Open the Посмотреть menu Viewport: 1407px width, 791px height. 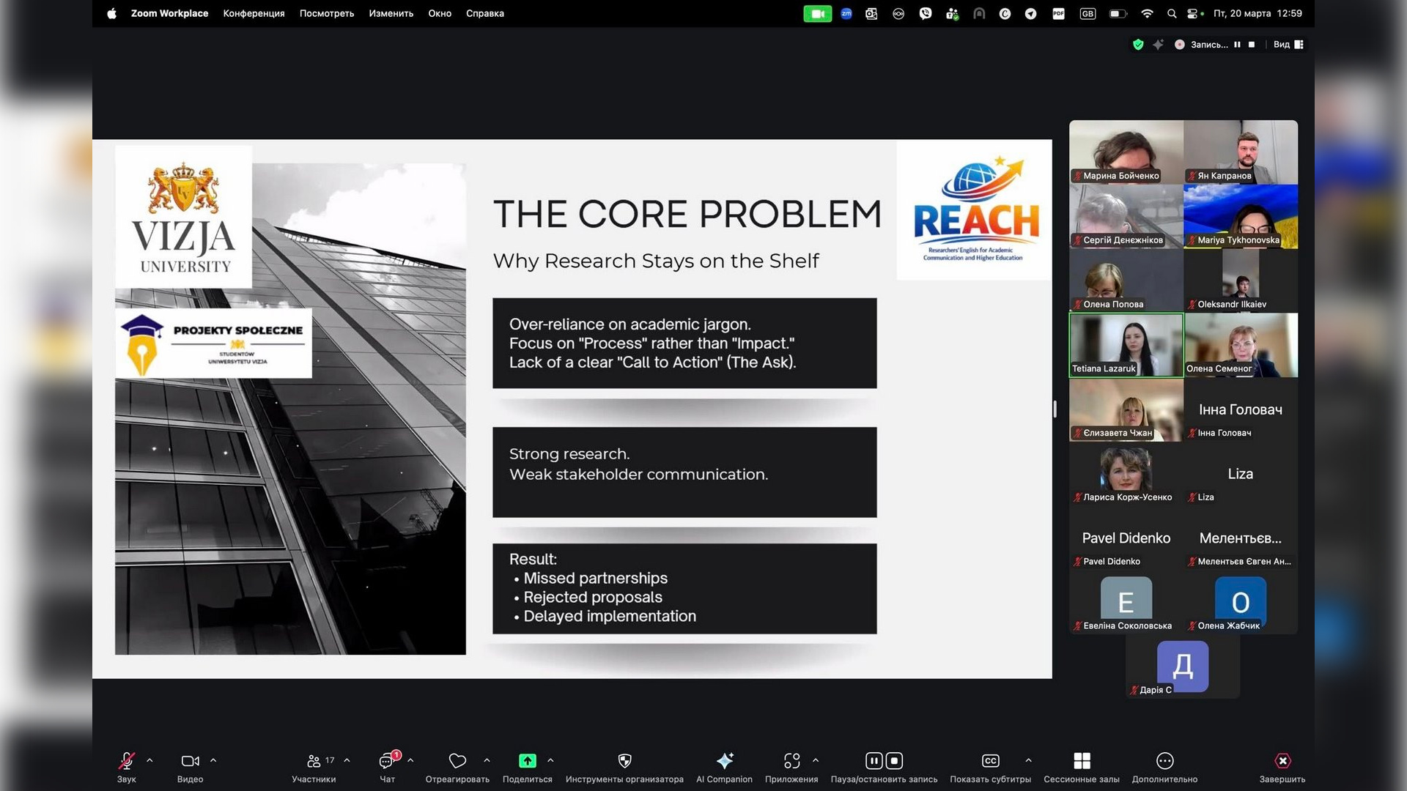326,13
